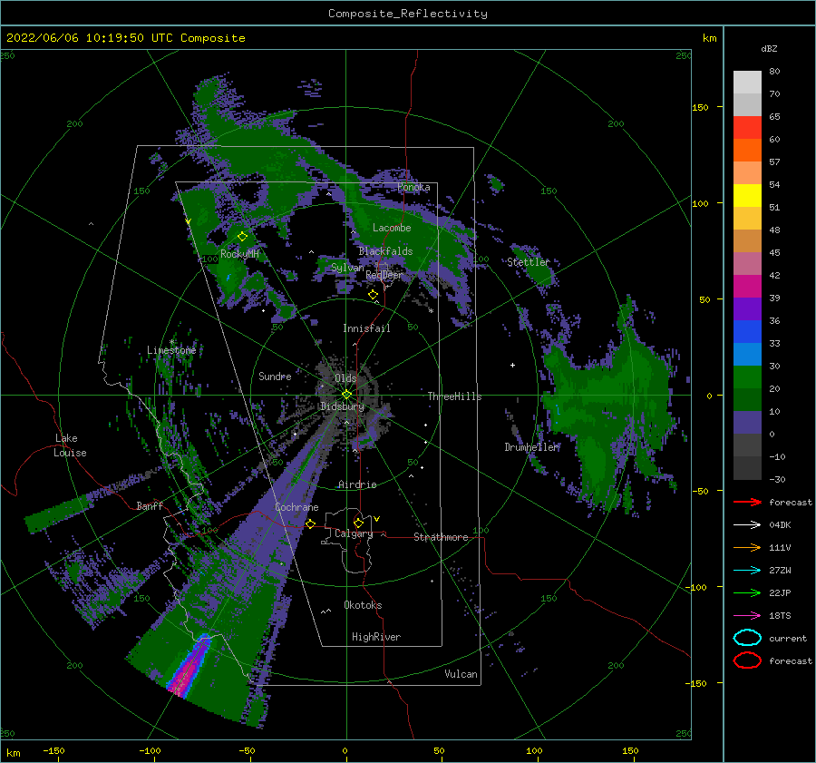Viewport: 816px width, 763px height.
Task: Select the 39 dBZ purple color swatch
Action: [747, 308]
